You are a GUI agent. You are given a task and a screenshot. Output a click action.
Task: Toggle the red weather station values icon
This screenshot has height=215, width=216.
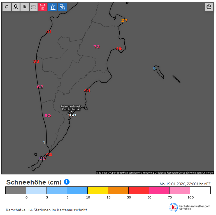pos(43,7)
